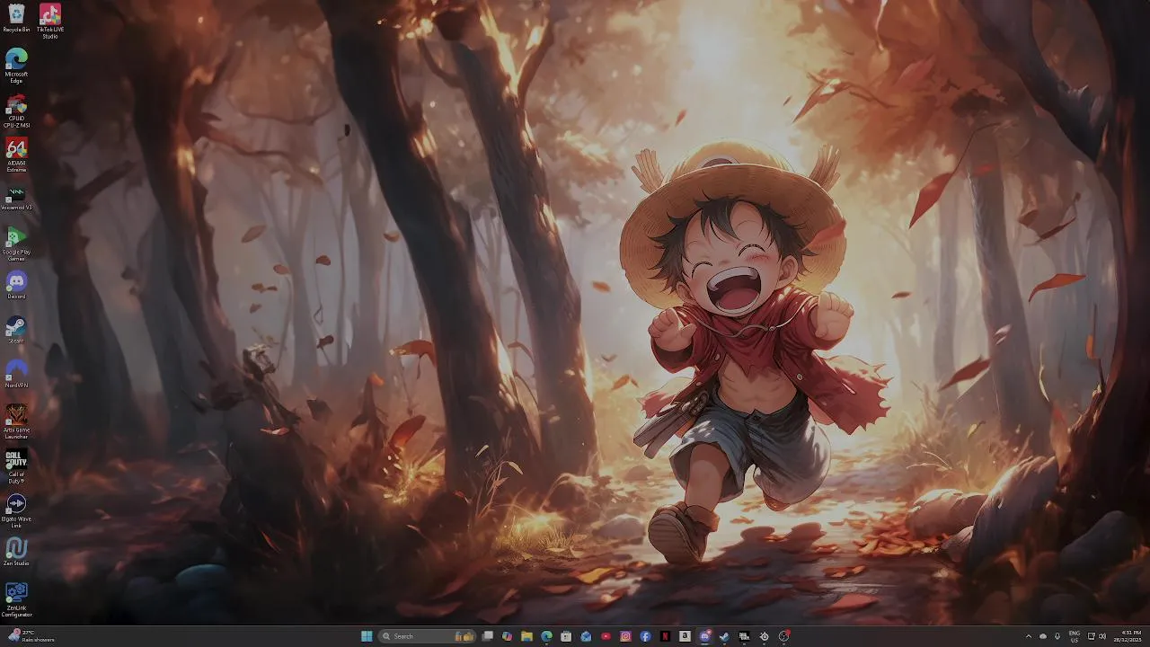Screen dimensions: 1150x647
Task: Open the Windows Start menu
Action: click(367, 636)
